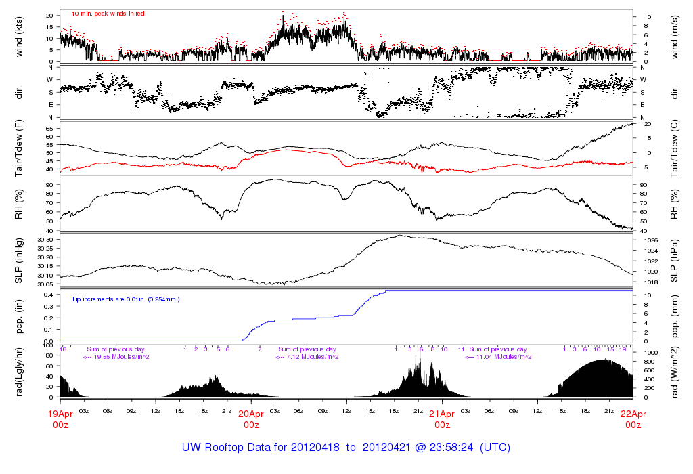Click the 'pcp. (mm)' axis label
The image size is (693, 474).
point(675,316)
